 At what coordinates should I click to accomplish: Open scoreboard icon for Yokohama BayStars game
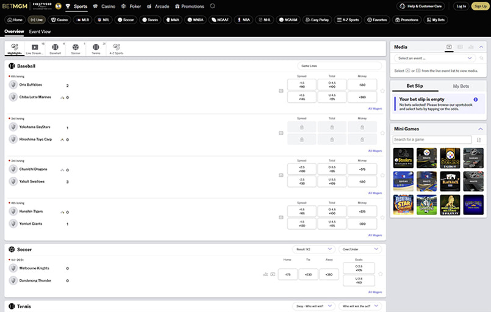[x=281, y=133]
